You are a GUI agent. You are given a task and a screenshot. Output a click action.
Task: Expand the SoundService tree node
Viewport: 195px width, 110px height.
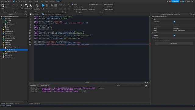(x=1, y=55)
